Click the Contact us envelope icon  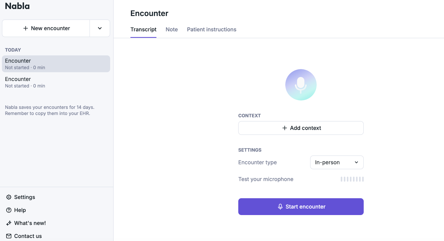pyautogui.click(x=9, y=236)
